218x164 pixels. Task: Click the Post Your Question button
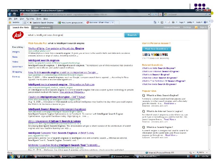(157, 49)
